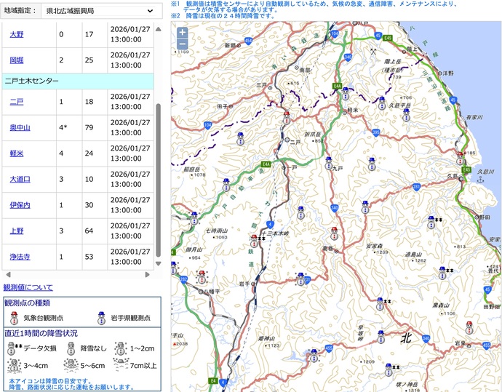
Task: Open the 観測値について link
Action: (28, 287)
